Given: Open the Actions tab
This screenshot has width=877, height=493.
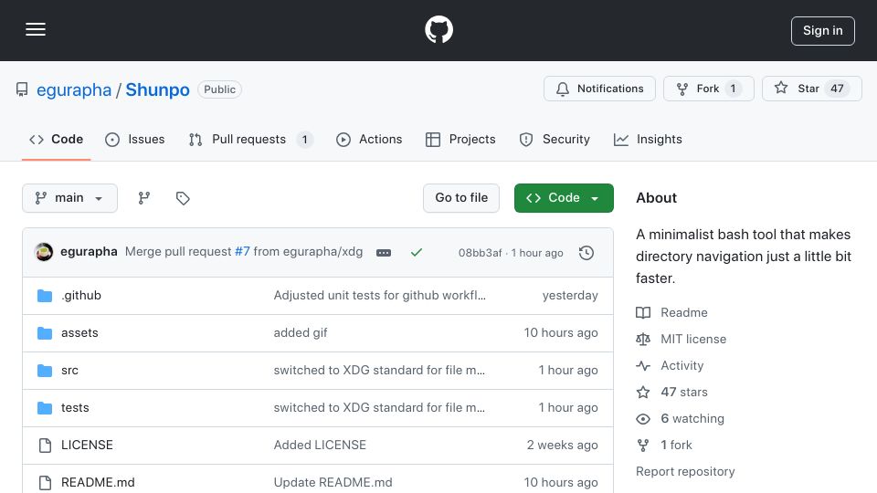Looking at the screenshot, I should pyautogui.click(x=368, y=139).
